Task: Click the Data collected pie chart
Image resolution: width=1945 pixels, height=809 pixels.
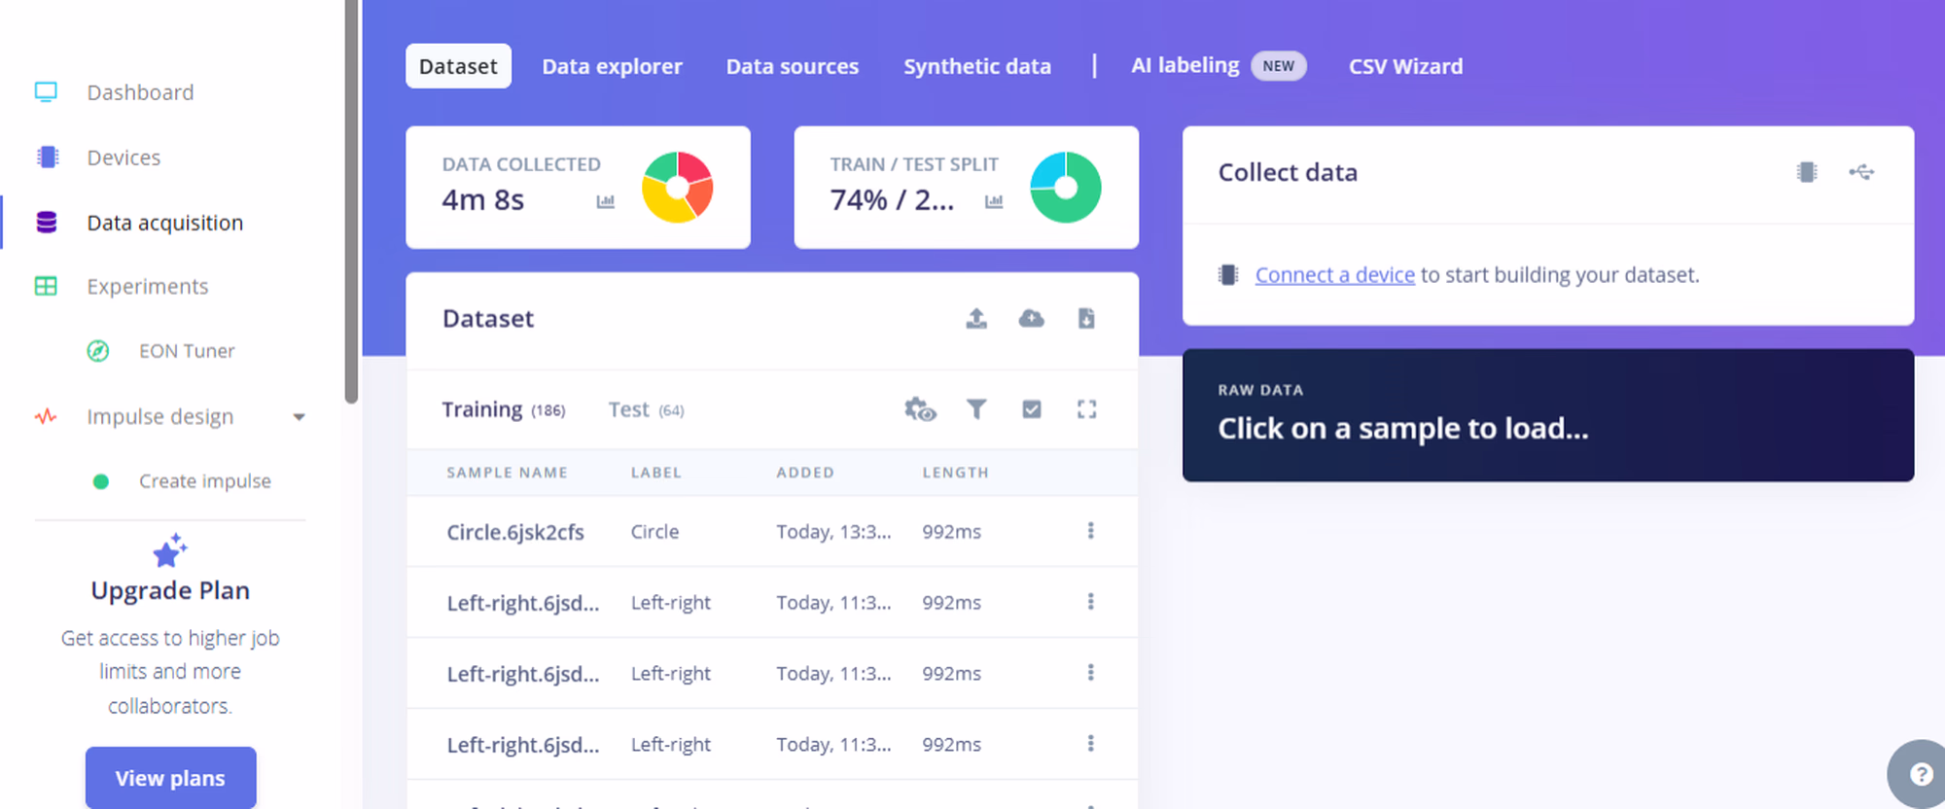Action: coord(678,188)
